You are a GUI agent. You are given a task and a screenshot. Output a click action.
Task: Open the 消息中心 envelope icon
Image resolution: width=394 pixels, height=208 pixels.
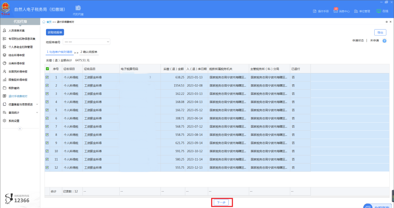[x=336, y=11]
